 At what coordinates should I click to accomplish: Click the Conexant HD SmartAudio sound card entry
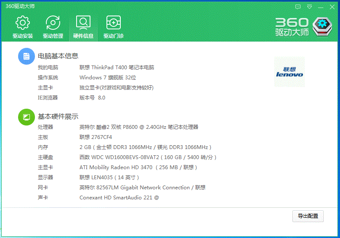coord(119,198)
